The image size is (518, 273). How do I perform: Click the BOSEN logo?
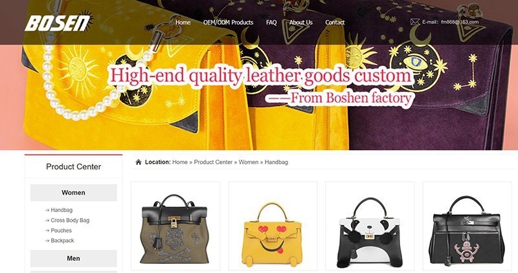click(x=59, y=22)
